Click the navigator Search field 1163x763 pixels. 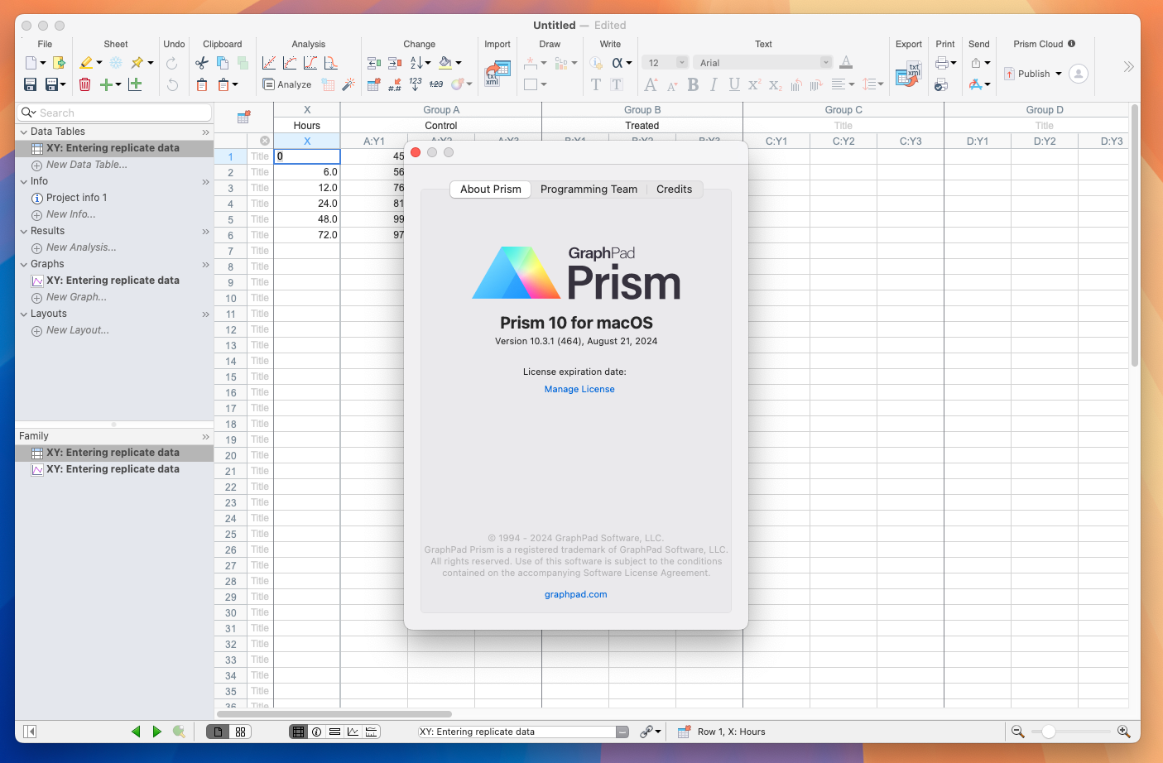[115, 113]
